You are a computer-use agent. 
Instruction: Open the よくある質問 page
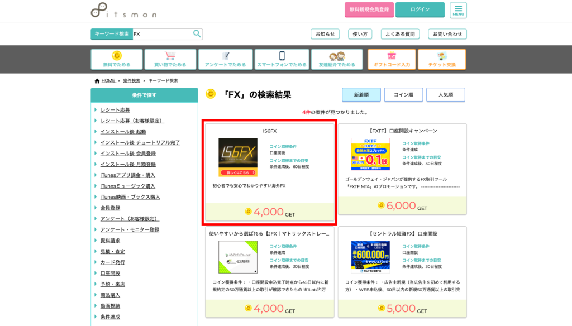click(400, 34)
